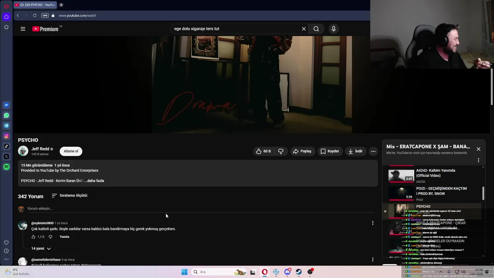Open Jeff Redd channel avatar
This screenshot has height=278, width=494.
point(23,151)
